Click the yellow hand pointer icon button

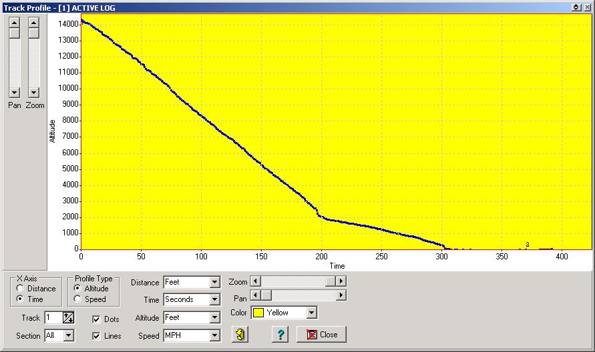pos(240,335)
